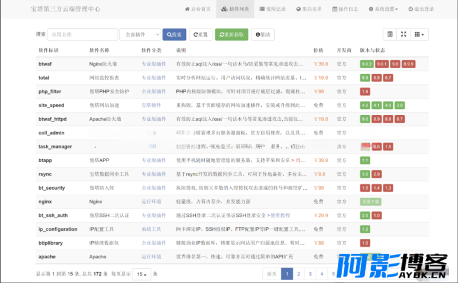Click version 6.7 badge for total
458x283 pixels.
pyautogui.click(x=388, y=78)
